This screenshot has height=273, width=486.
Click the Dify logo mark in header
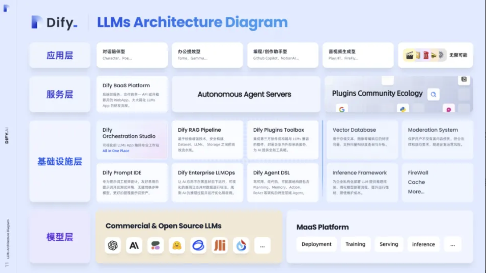coord(36,22)
